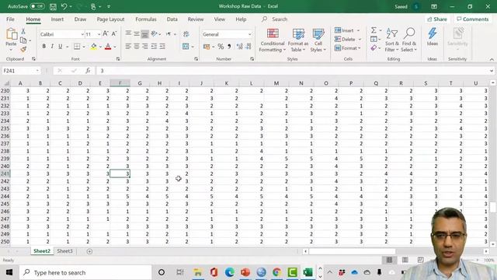
Task: Click the horizontal scrollbar
Action: coord(352,251)
